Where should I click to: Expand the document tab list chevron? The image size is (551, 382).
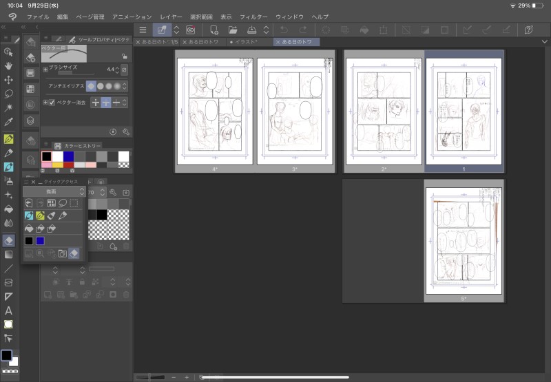point(543,42)
